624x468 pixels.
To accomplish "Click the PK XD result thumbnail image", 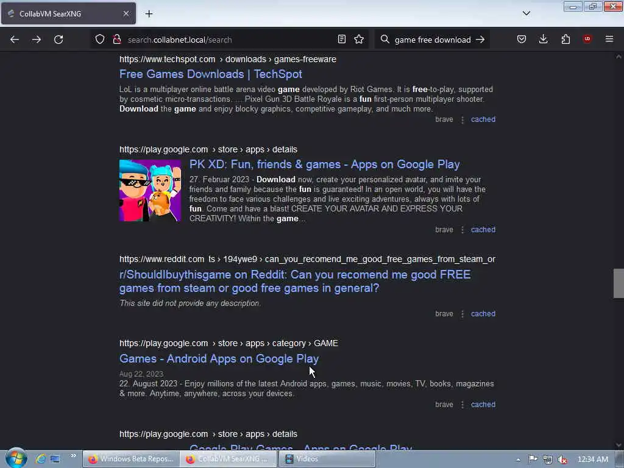I will [x=150, y=191].
